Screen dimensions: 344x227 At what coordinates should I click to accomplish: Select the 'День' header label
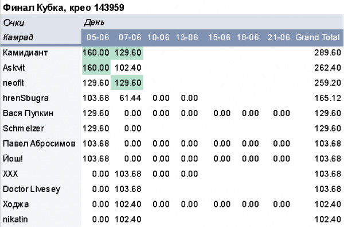coord(94,22)
